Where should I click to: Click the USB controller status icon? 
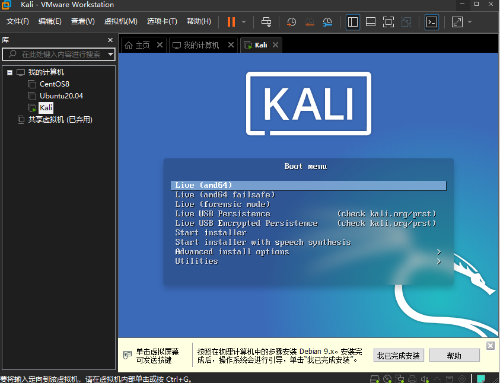pyautogui.click(x=437, y=379)
